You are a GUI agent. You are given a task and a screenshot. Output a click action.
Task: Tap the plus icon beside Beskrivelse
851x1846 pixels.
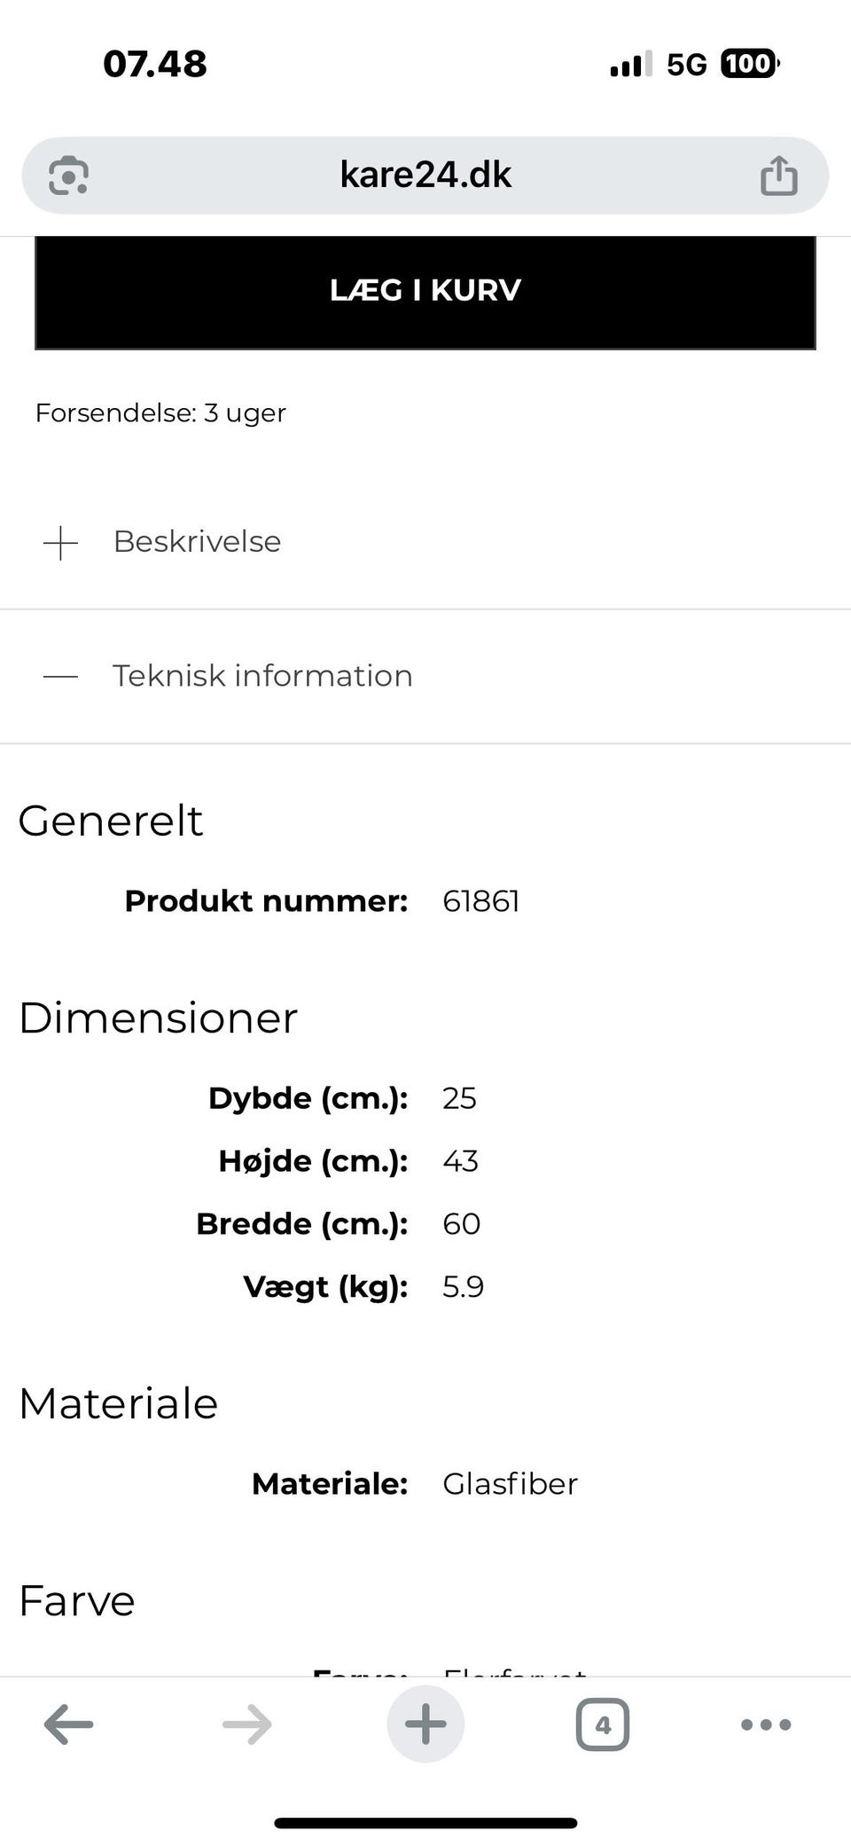60,542
